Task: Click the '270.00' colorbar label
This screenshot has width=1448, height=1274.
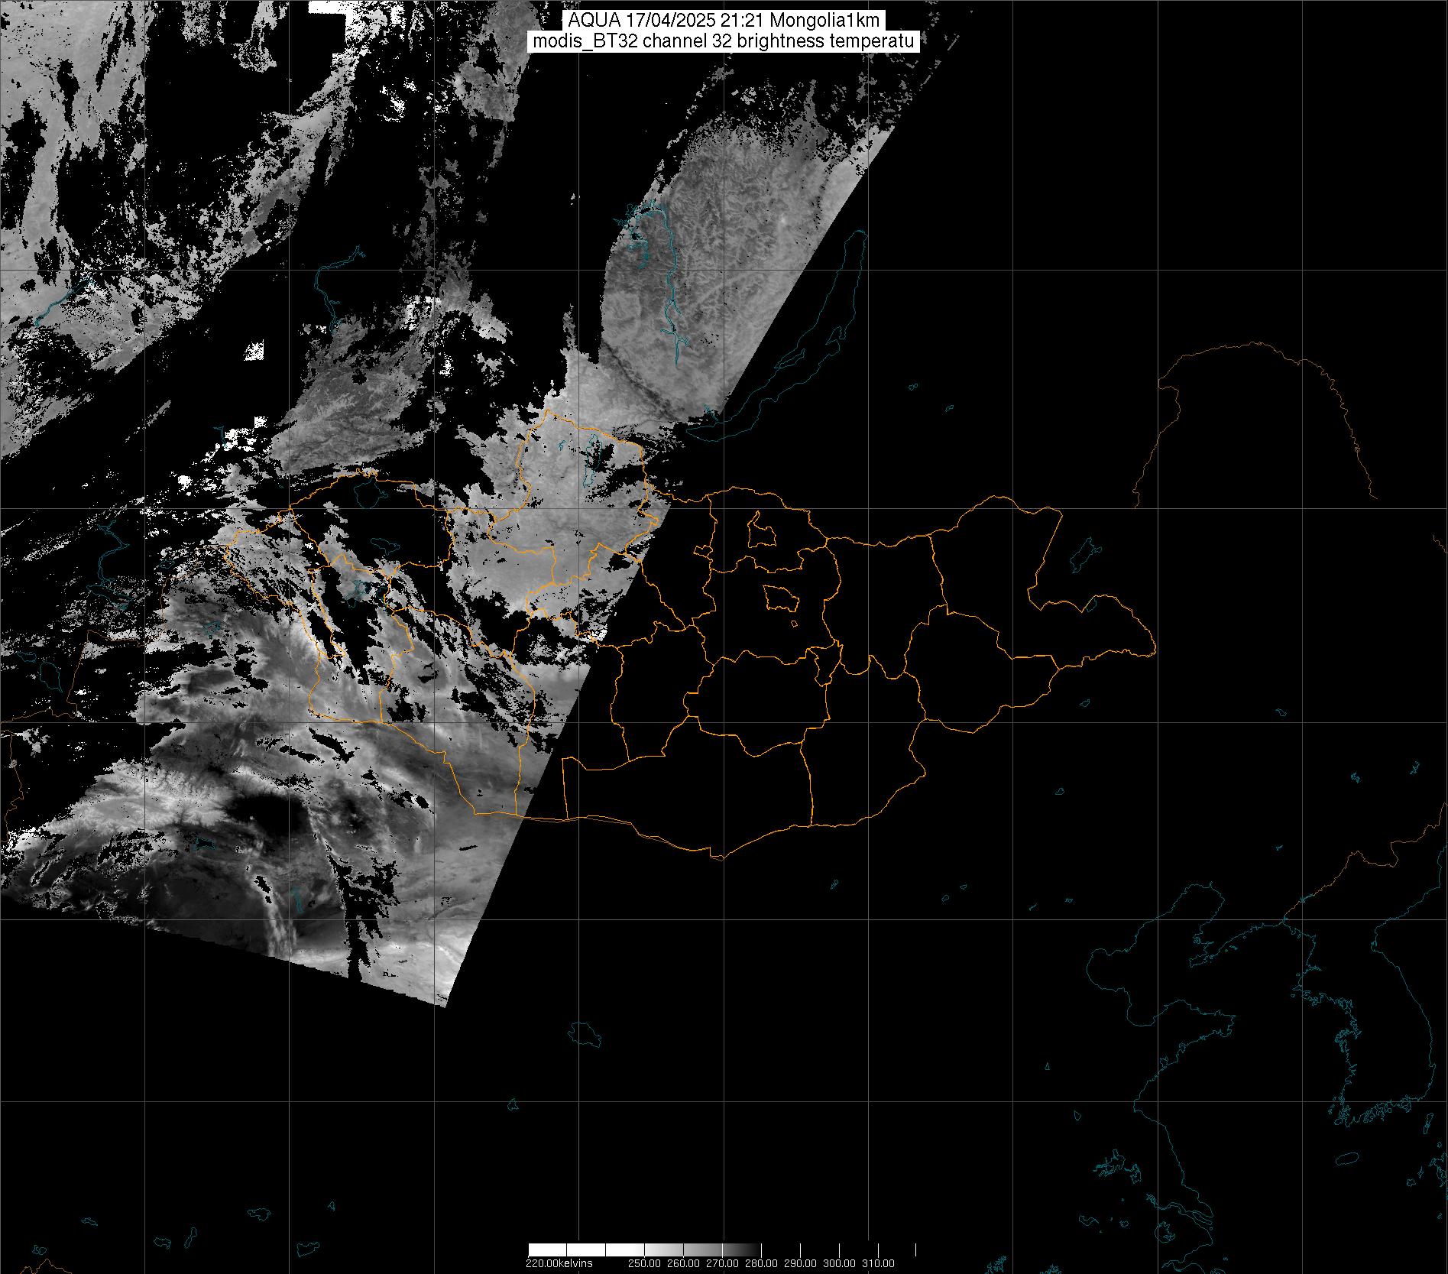Action: click(721, 1263)
